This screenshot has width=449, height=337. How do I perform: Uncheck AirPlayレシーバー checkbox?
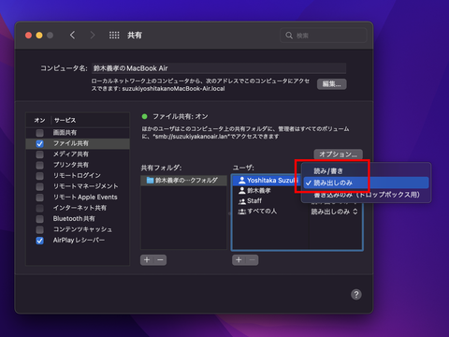39,241
